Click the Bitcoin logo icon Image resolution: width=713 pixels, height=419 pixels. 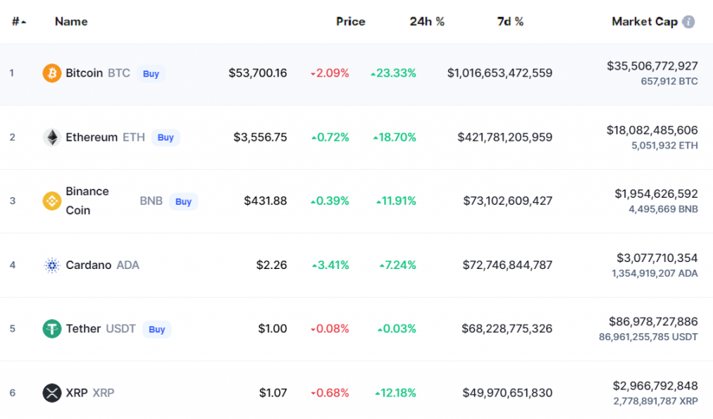[x=52, y=73]
